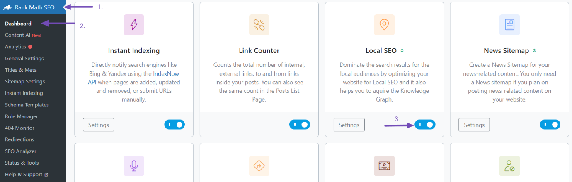Toggle the Instant Indexing module switch

(x=175, y=124)
